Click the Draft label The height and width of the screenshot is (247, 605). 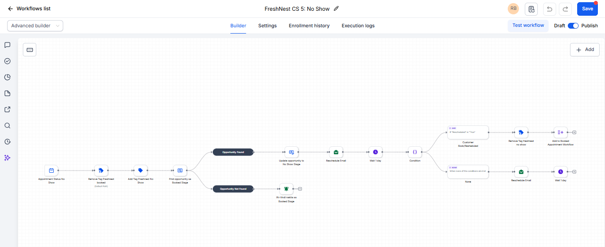[559, 26]
